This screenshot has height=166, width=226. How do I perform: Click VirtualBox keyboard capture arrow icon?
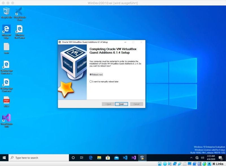coord(209,164)
